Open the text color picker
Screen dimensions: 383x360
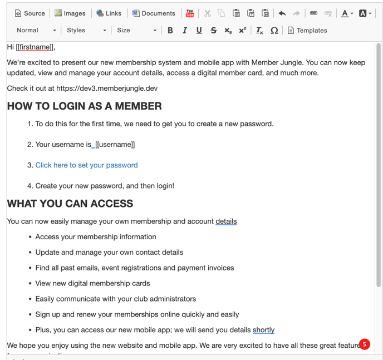(x=347, y=13)
